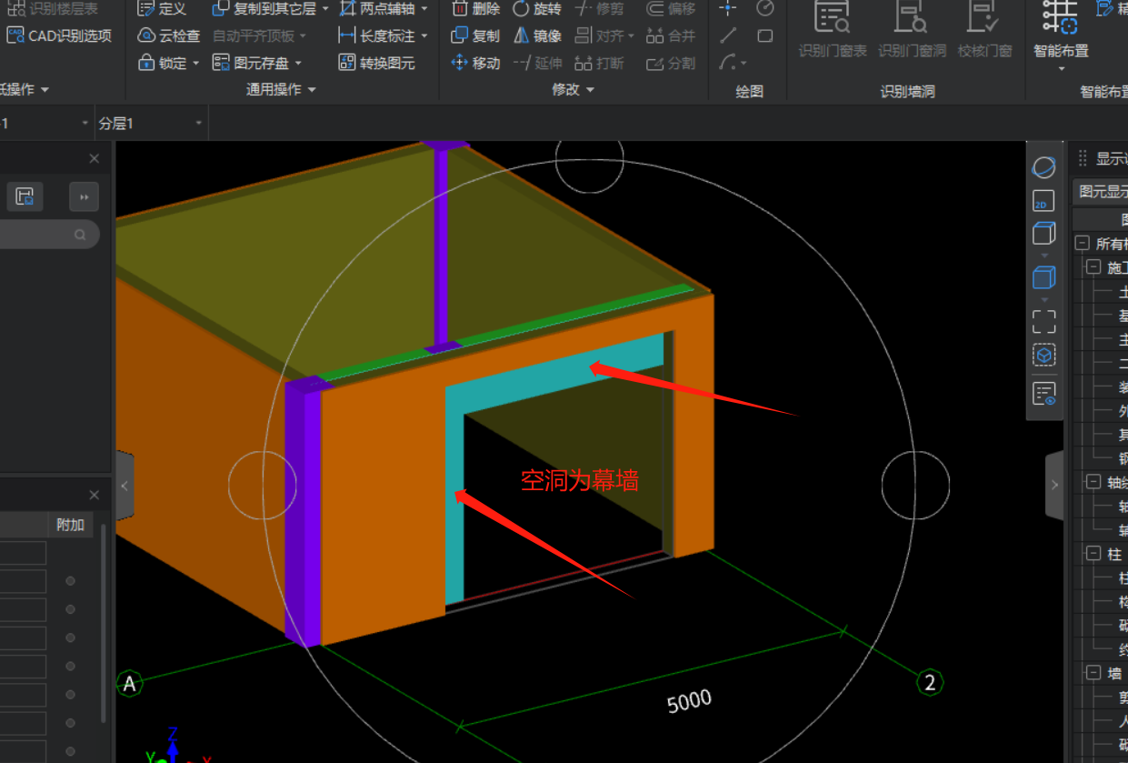1128x763 pixels.
Task: Click the 绘图 group label
Action: pyautogui.click(x=749, y=91)
